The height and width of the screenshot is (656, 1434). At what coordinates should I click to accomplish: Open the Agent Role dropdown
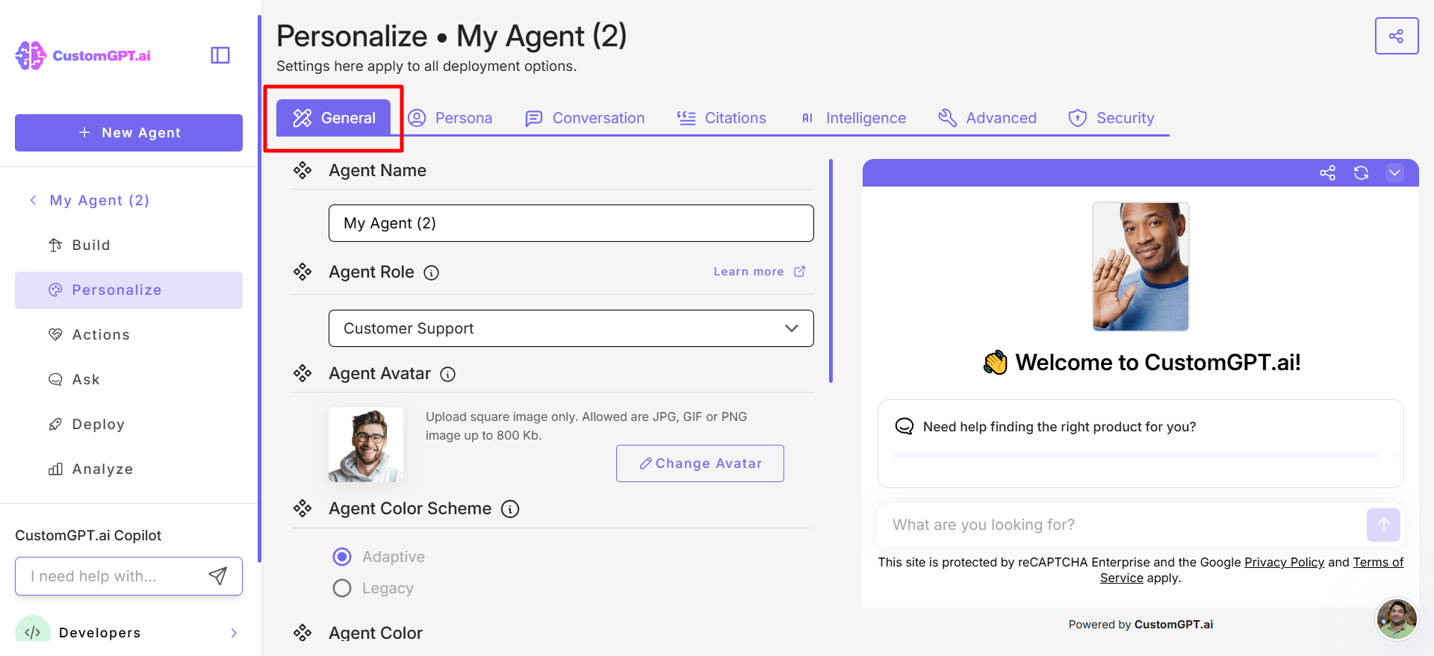point(571,328)
